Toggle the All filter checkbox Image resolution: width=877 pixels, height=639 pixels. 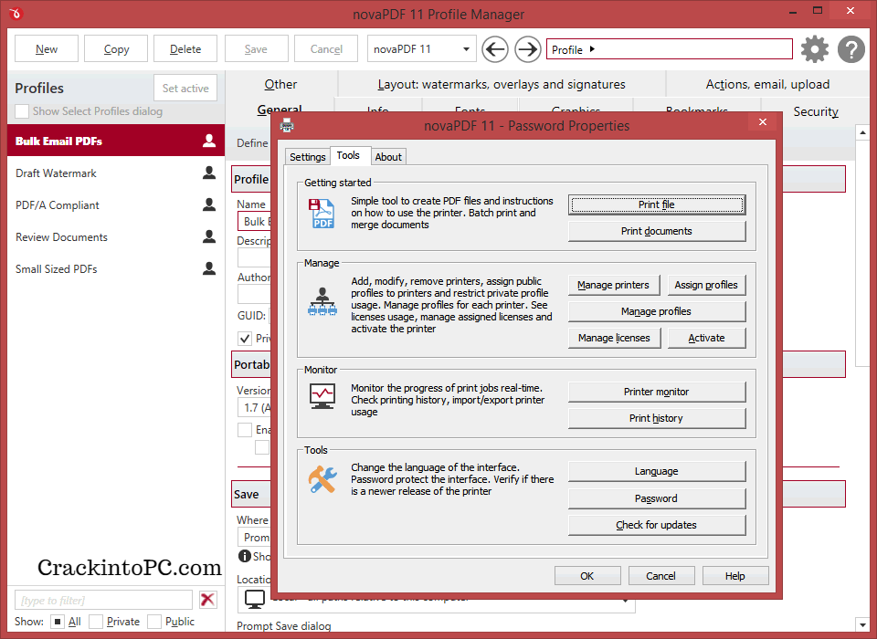(x=57, y=621)
